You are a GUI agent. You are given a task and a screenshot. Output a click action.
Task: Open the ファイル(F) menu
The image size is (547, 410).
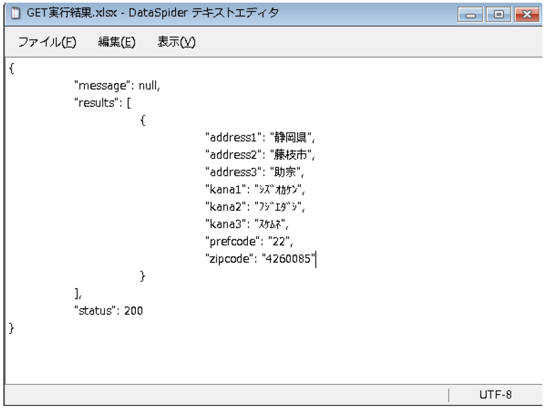click(x=46, y=42)
